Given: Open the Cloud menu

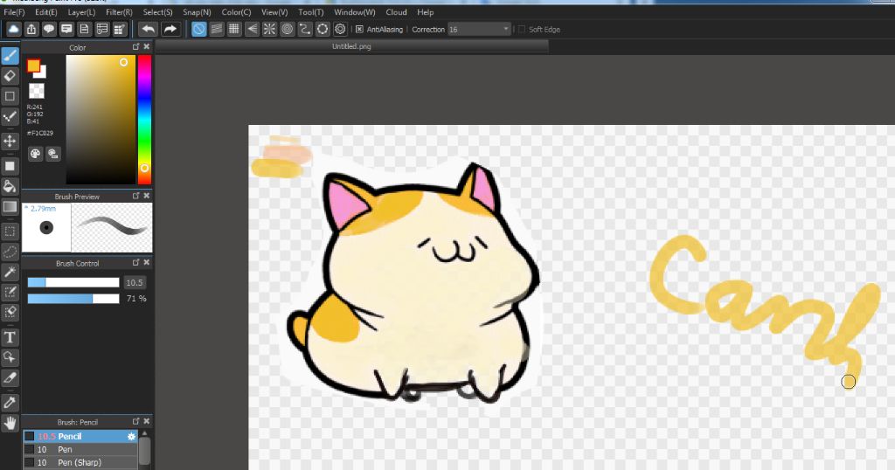Looking at the screenshot, I should pos(396,12).
